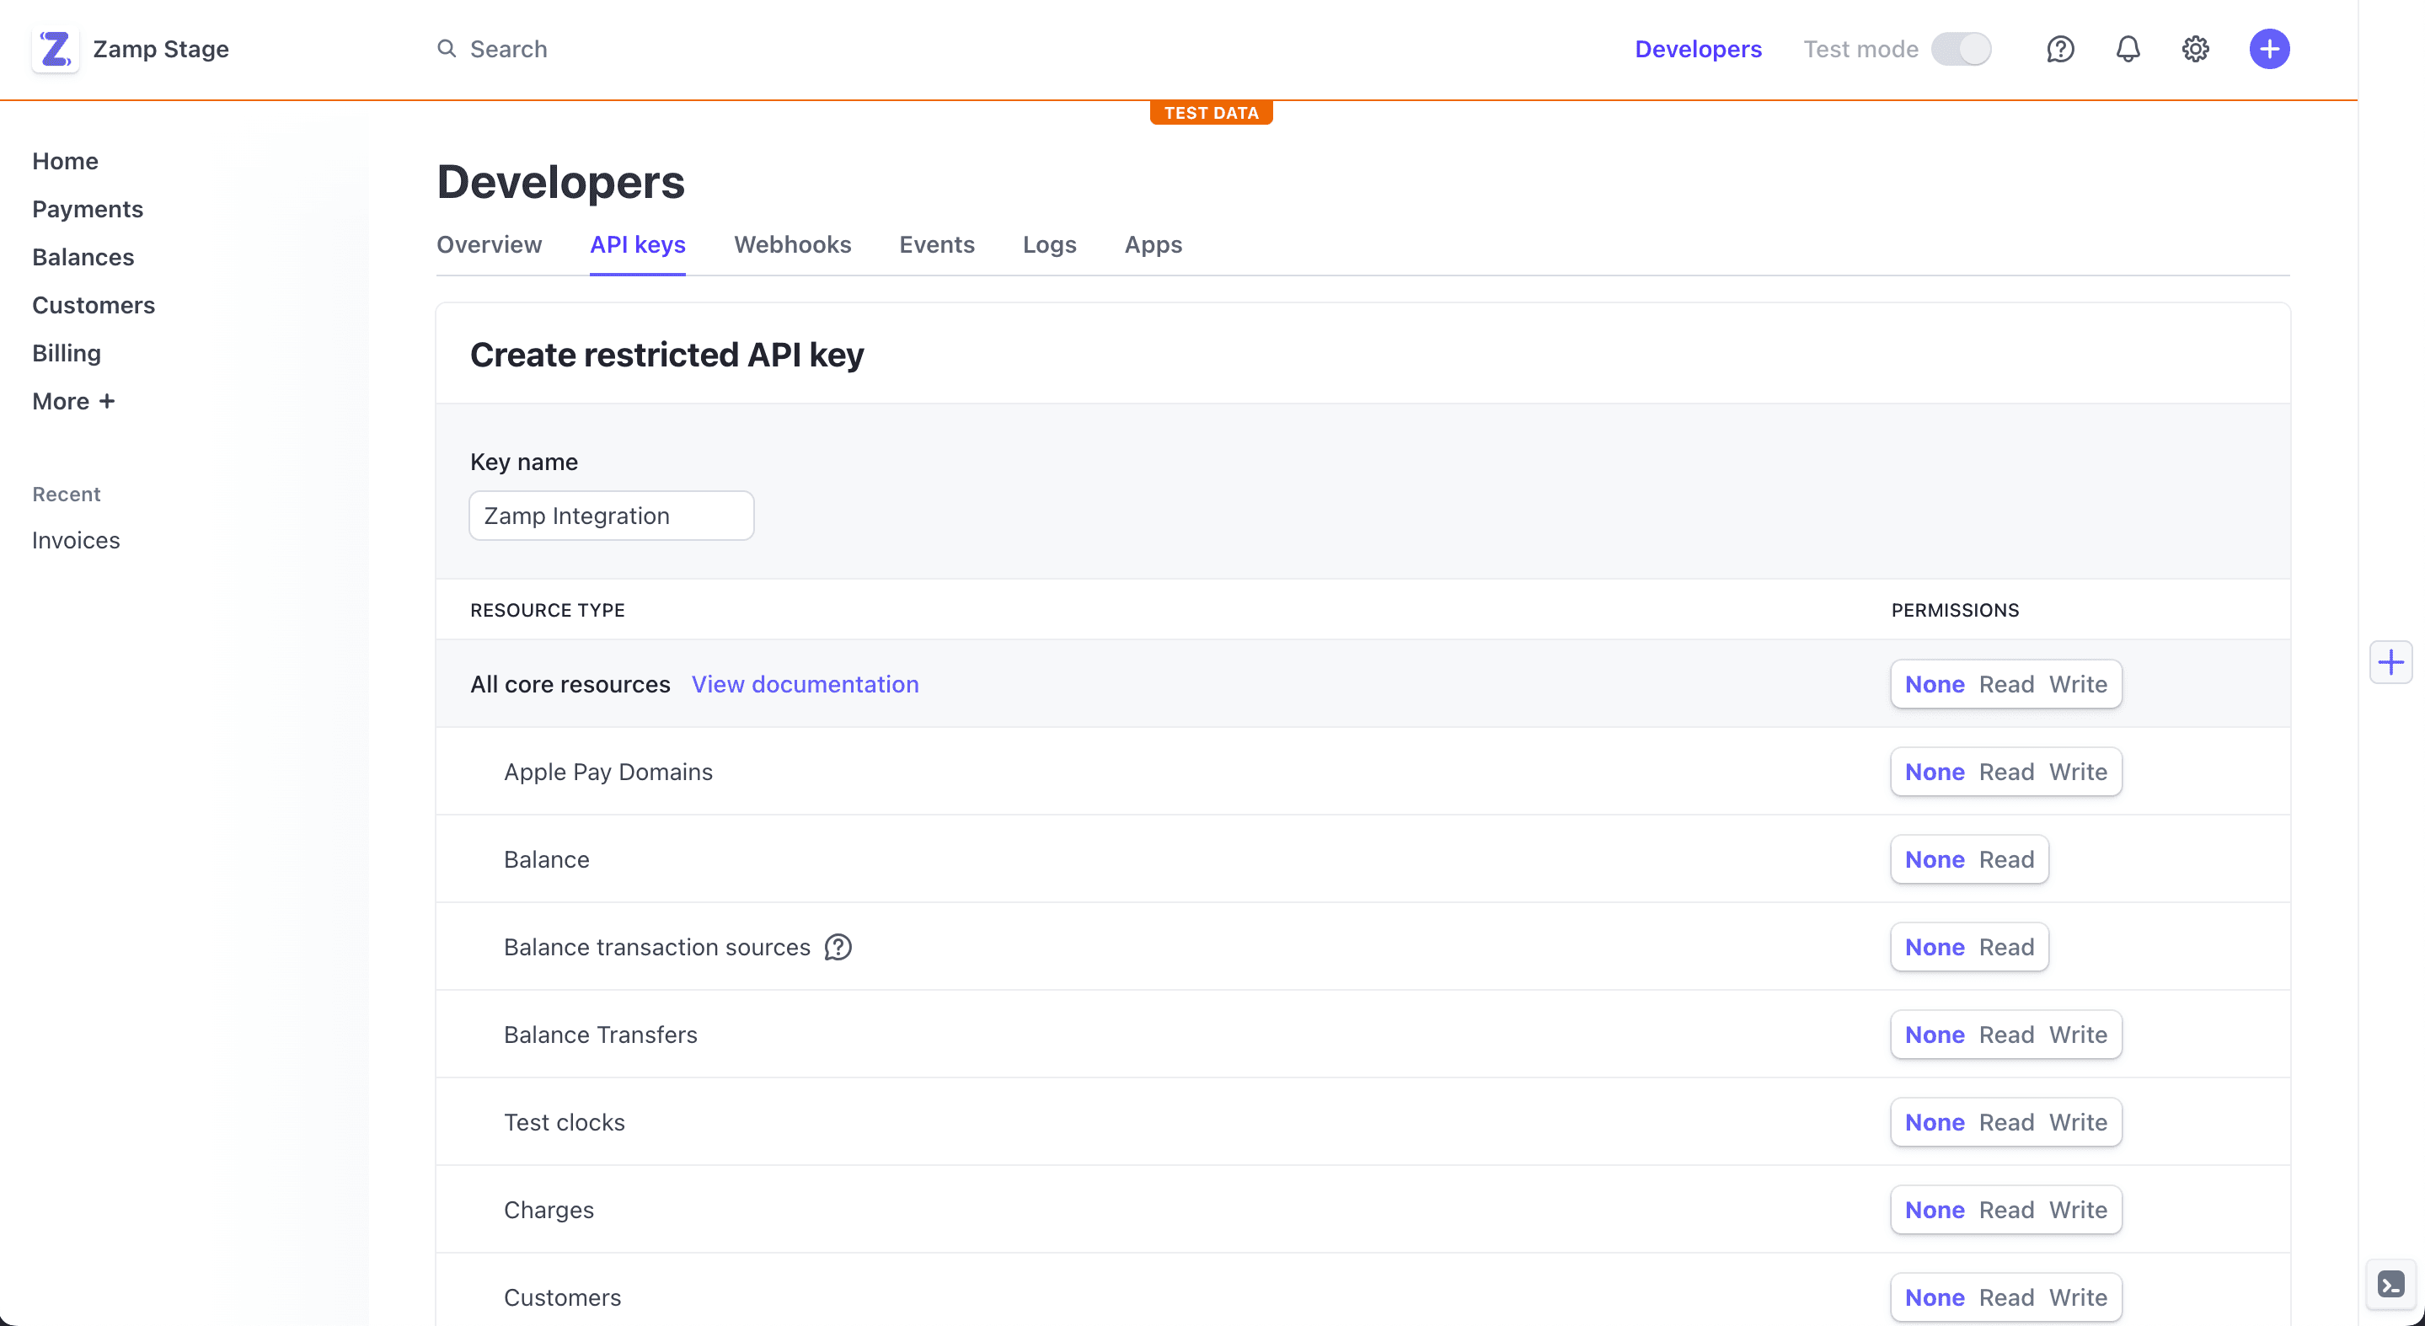Viewport: 2425px width, 1326px height.
Task: Open the Apps tab
Action: pyautogui.click(x=1154, y=244)
